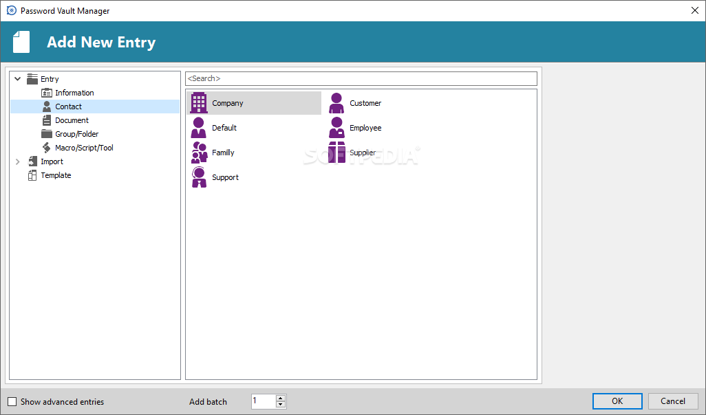Select the Company building icon

[x=199, y=103]
